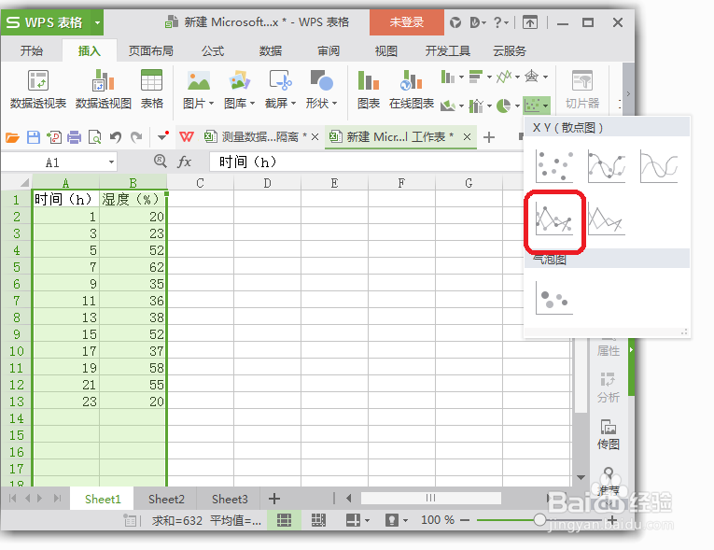Open the radar chart dropdown
Viewport: 714px width, 550px height.
coord(536,77)
